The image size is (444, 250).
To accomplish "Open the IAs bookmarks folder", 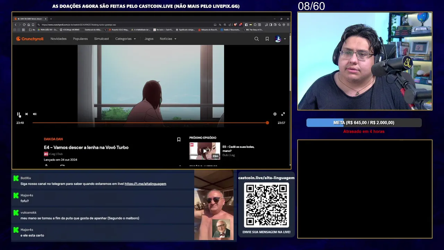I will [32, 30].
